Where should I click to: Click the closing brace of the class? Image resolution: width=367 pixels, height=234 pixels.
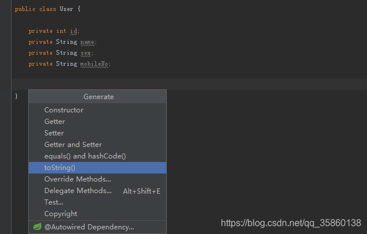click(x=16, y=96)
